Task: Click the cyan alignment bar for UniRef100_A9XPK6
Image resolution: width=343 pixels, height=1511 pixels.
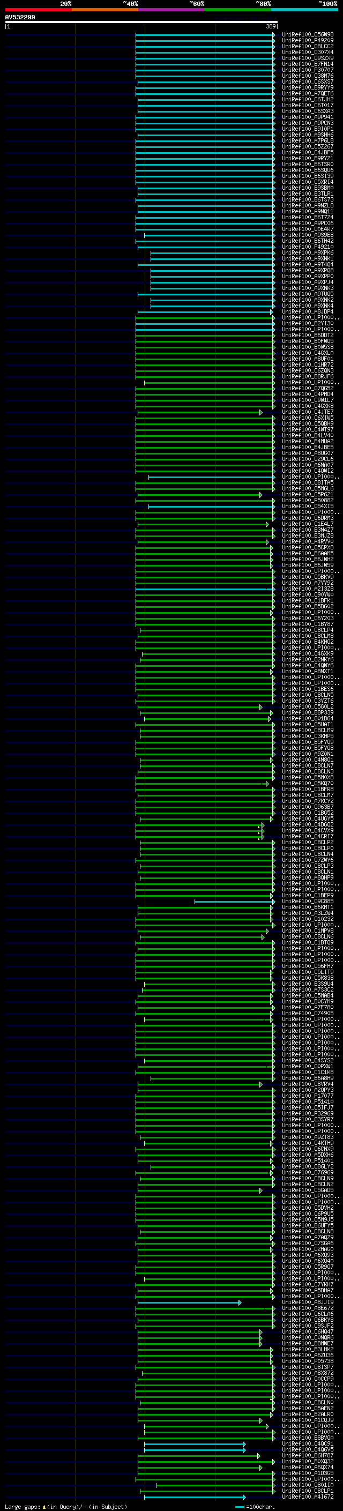Action: point(212,253)
